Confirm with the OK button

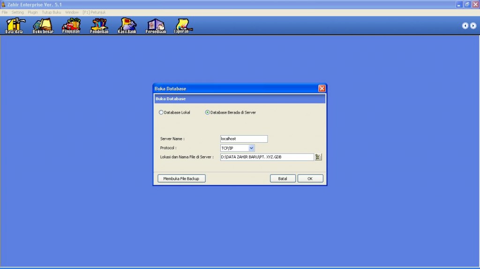tap(310, 179)
